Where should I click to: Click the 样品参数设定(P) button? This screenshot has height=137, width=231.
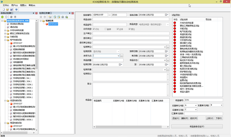click(197, 126)
